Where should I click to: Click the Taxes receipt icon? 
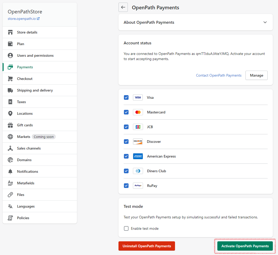10,102
